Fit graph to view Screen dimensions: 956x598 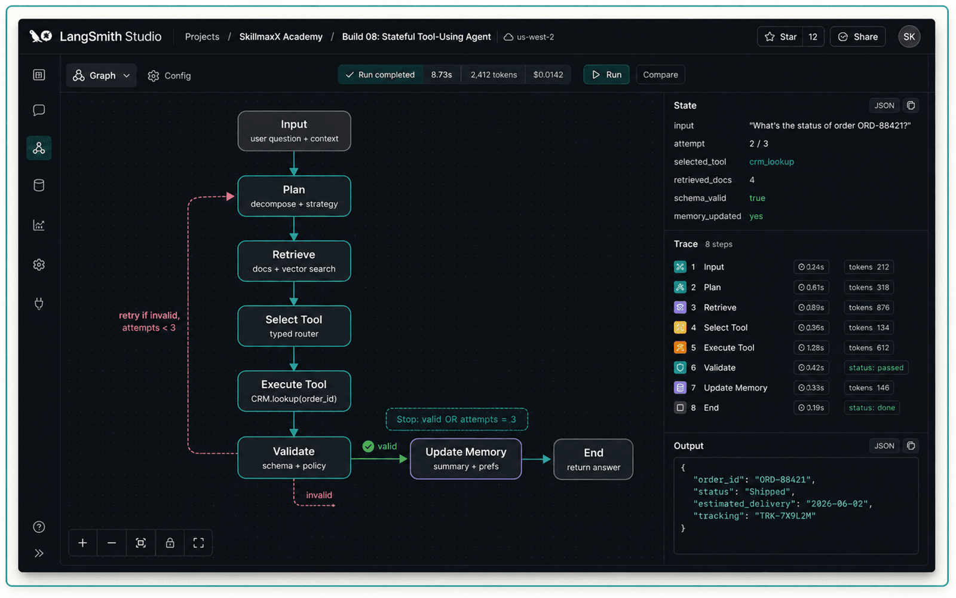(x=141, y=542)
